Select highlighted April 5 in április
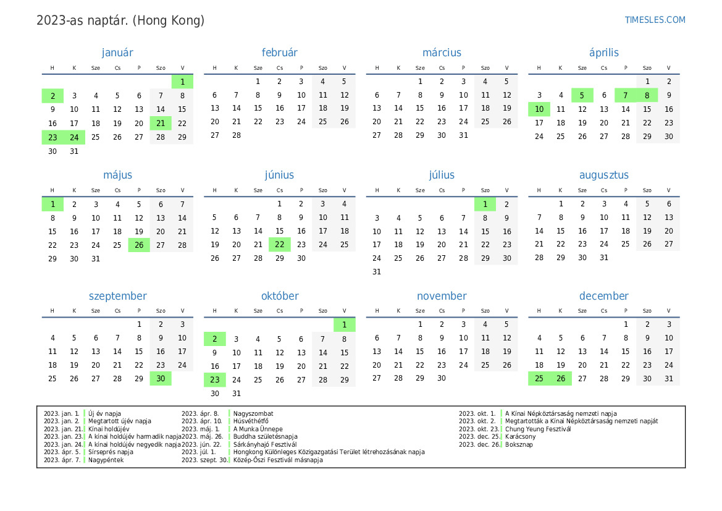722x511 pixels. point(582,95)
